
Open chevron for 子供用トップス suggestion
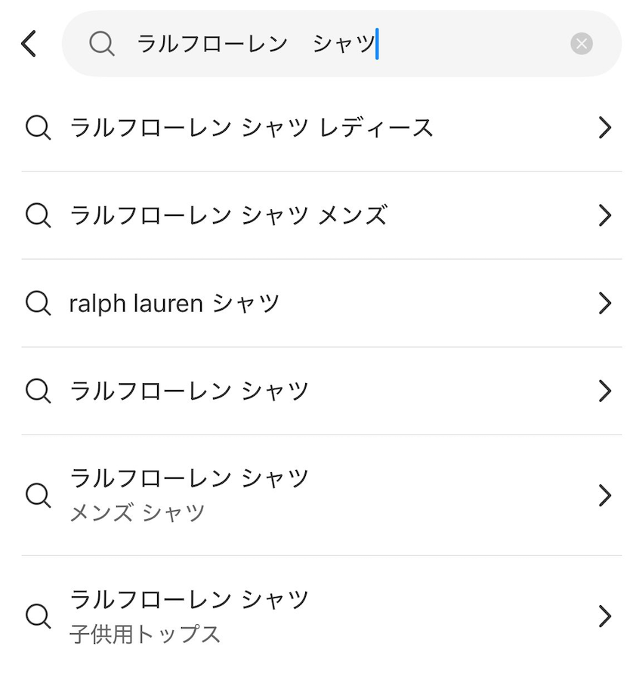pyautogui.click(x=604, y=617)
